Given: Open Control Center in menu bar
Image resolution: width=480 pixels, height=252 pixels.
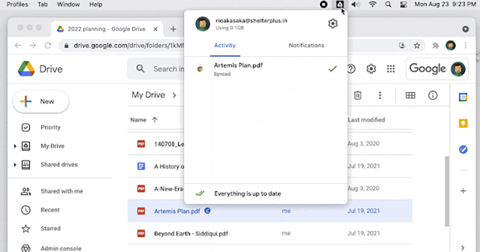Looking at the screenshot, I should 403,4.
